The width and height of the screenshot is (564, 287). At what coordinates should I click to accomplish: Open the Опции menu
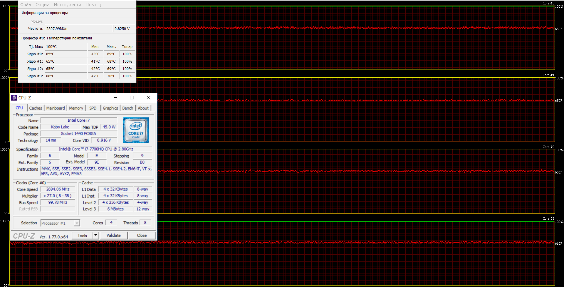[42, 5]
